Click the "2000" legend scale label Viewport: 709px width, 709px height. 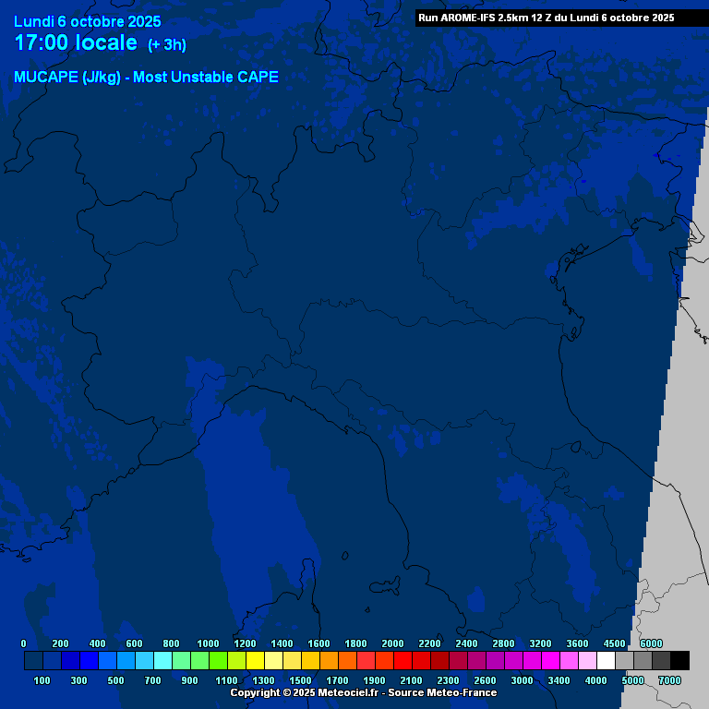click(x=392, y=643)
